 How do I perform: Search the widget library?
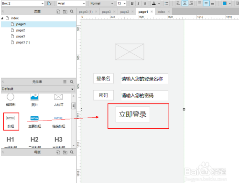click(x=72, y=81)
